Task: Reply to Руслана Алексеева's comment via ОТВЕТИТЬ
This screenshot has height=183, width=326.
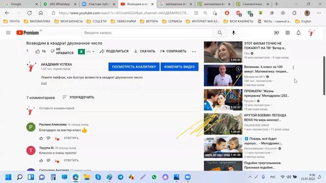Action: pos(71,138)
